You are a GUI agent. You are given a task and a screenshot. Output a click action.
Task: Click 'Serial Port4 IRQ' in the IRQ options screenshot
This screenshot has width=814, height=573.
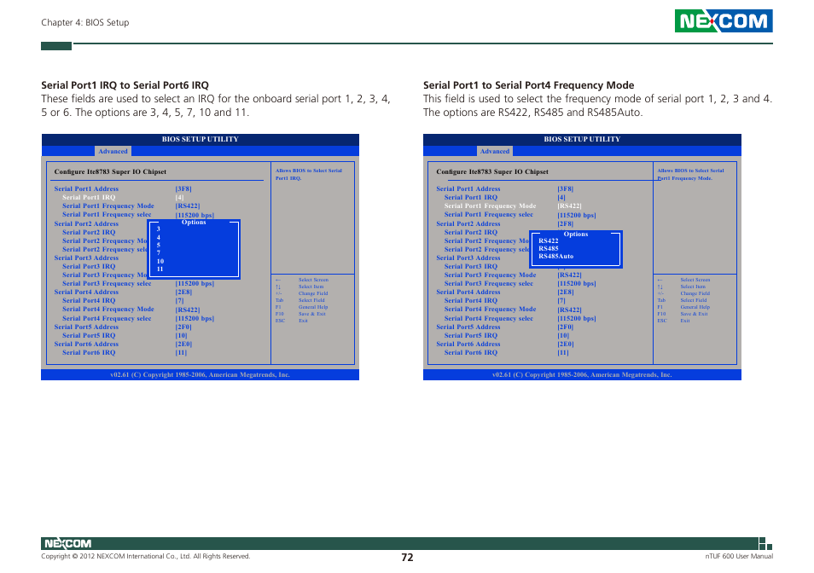tap(89, 300)
